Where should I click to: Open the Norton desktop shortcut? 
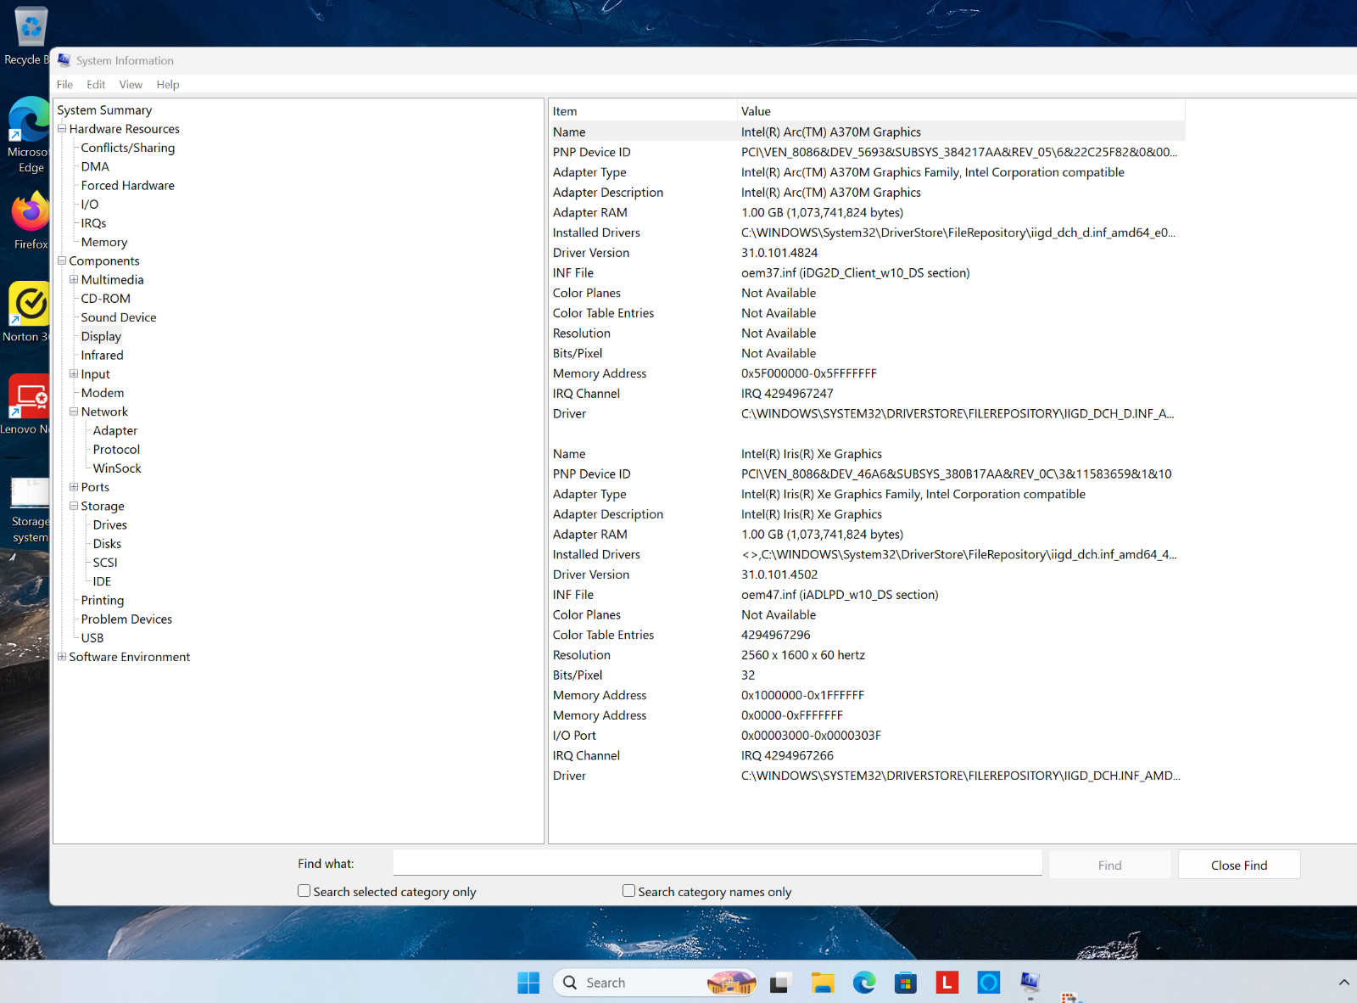coord(29,312)
